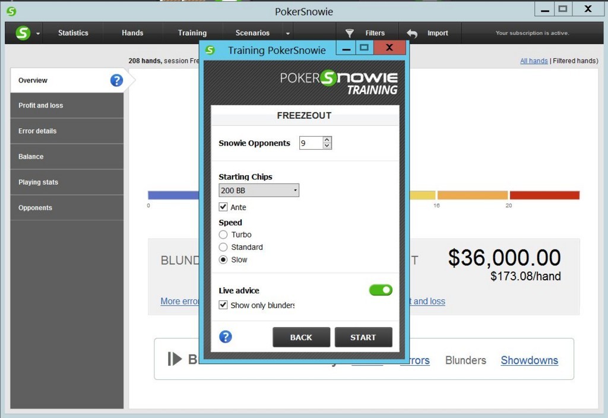Click the subscription is active text

pos(533,33)
